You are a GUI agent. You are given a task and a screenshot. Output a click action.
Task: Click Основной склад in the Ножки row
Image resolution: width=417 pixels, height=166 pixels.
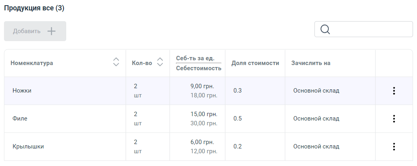click(316, 91)
